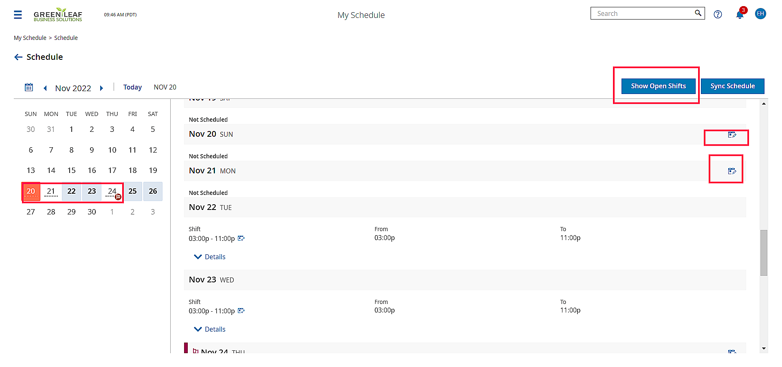
Task: Click the Sync Schedule button
Action: point(732,86)
